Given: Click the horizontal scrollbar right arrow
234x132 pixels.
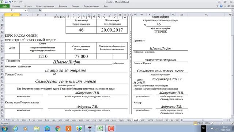Looking at the screenshot, I should coord(228,120).
